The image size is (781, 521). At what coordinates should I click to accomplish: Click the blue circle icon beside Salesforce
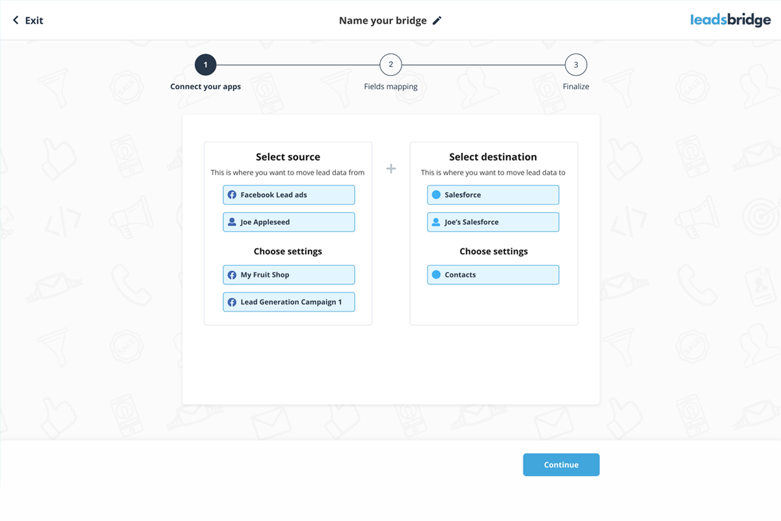click(436, 195)
